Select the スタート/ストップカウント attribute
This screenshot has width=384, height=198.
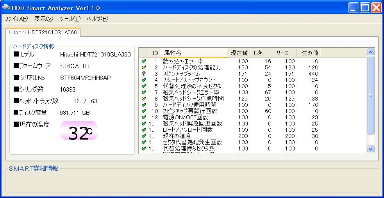point(189,80)
